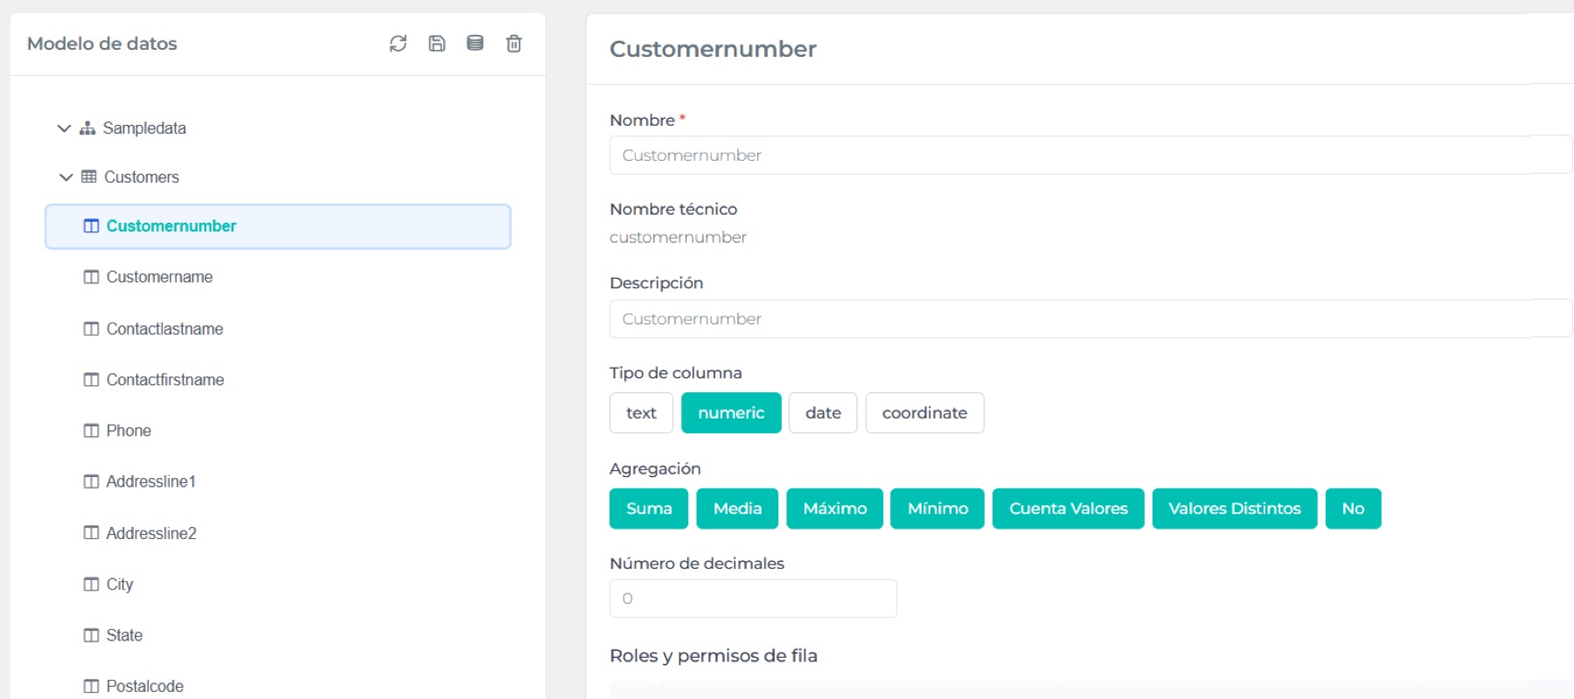The image size is (1574, 699).
Task: Select the Customername column
Action: (159, 277)
